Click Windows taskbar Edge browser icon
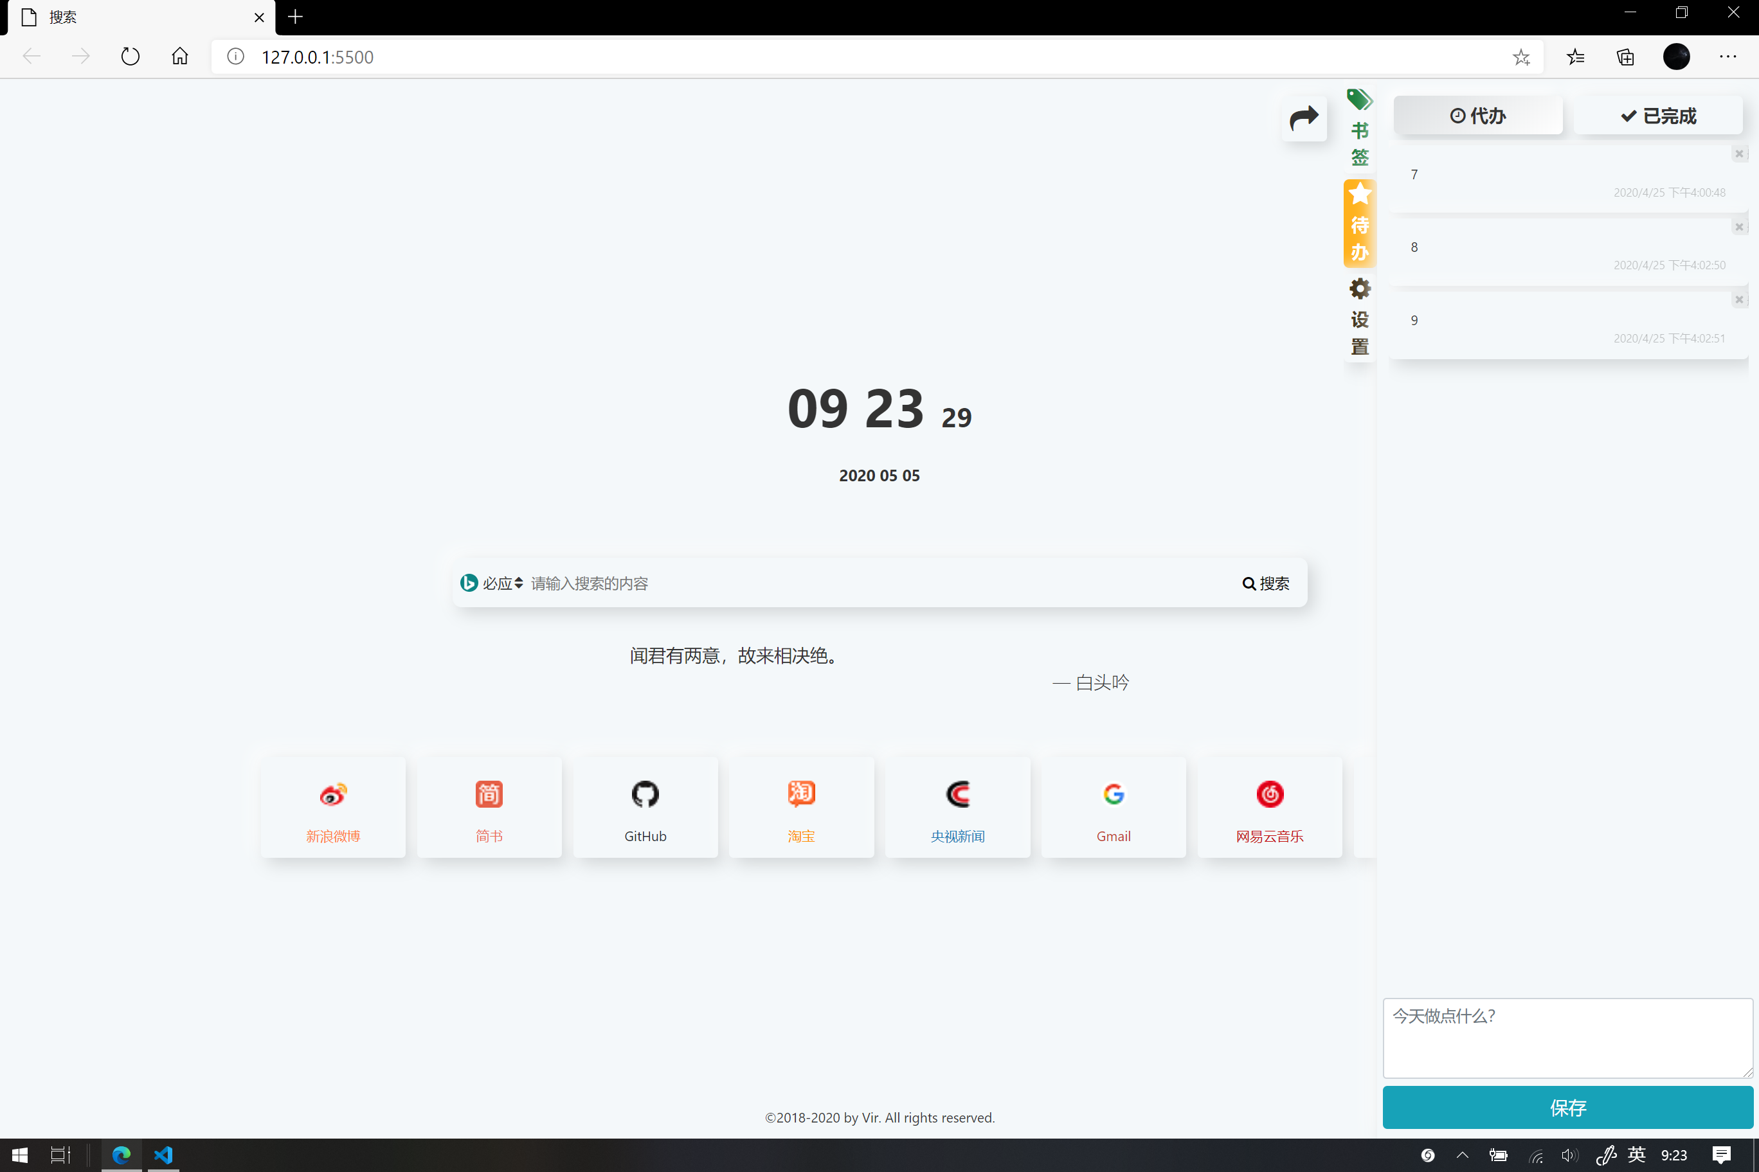1759x1172 pixels. pos(120,1155)
